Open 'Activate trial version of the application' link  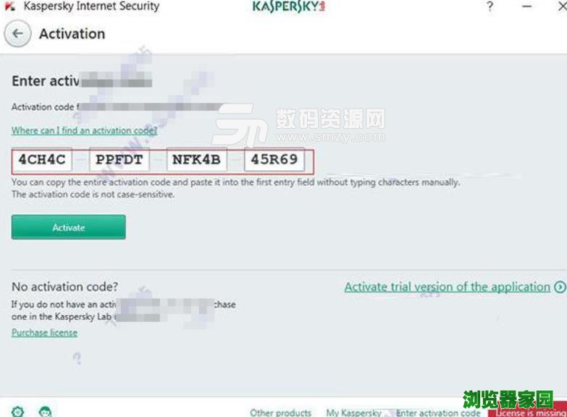pos(448,287)
